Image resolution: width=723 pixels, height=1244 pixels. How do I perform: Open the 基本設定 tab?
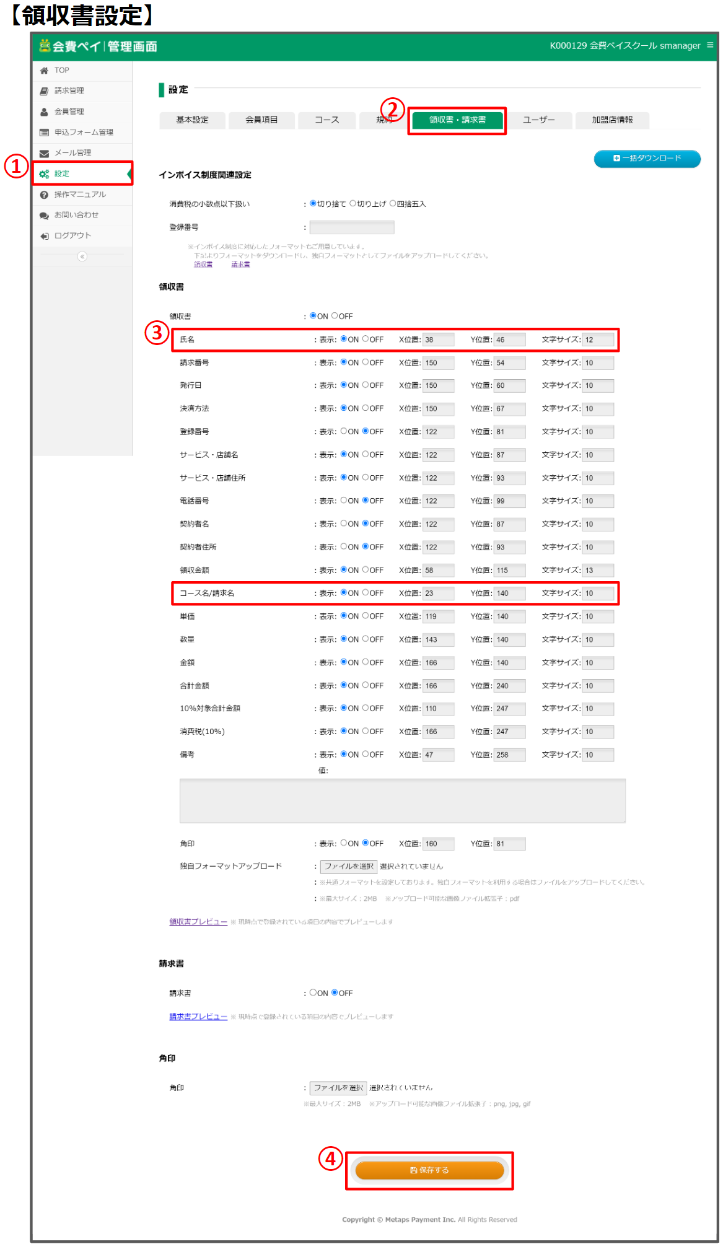coord(192,120)
